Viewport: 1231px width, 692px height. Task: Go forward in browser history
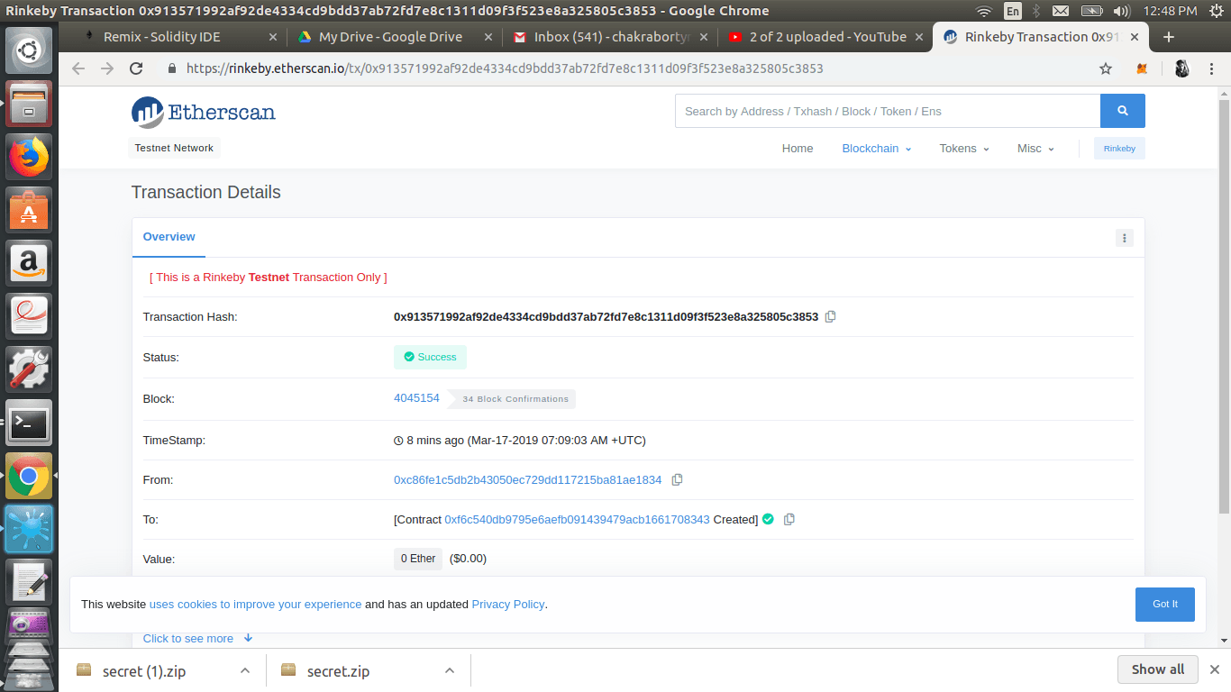click(107, 68)
